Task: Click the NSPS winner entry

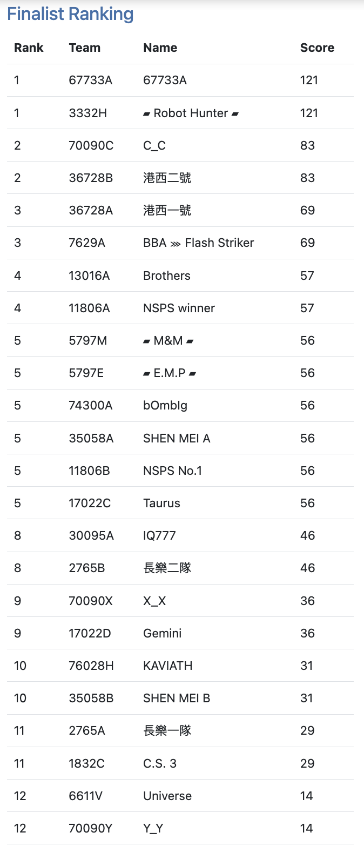Action: 179,308
